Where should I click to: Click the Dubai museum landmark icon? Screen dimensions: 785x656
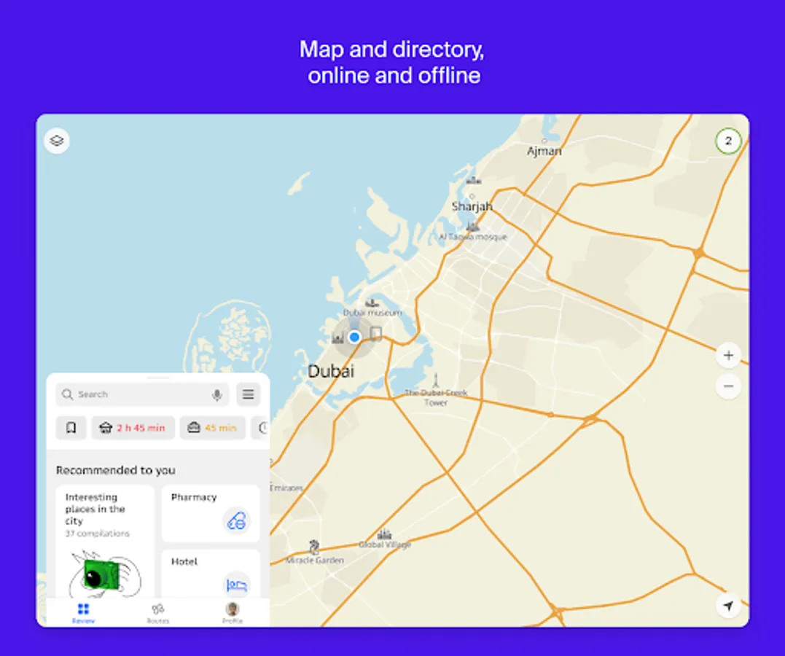click(x=372, y=303)
